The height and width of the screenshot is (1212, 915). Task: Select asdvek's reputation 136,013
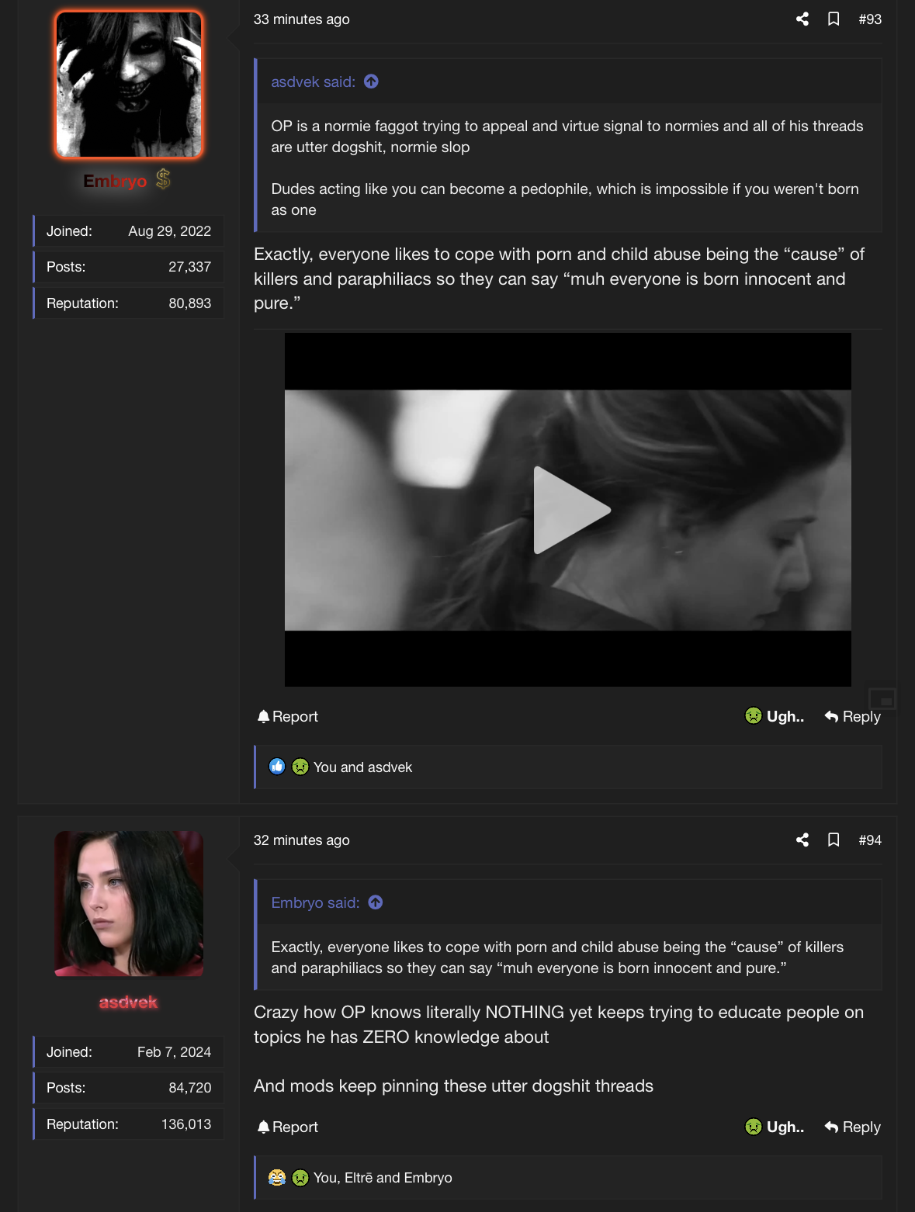pyautogui.click(x=186, y=1124)
